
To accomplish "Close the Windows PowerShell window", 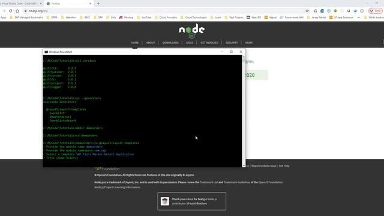I will click(x=241, y=52).
